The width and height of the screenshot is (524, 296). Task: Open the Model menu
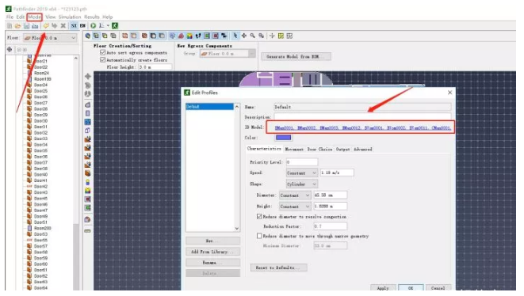(34, 17)
